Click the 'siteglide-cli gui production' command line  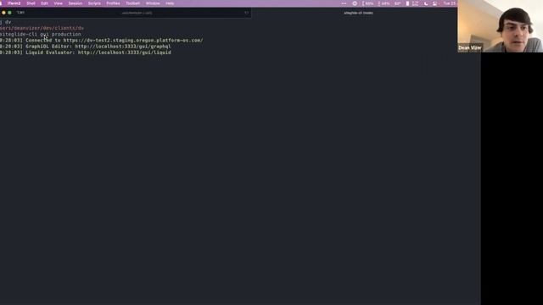41,34
